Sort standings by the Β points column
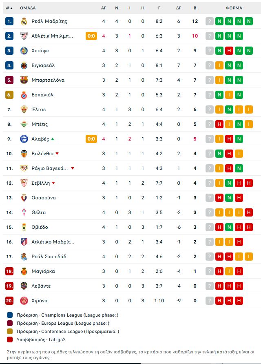Image resolution: width=261 pixels, height=364 pixels. click(195, 8)
